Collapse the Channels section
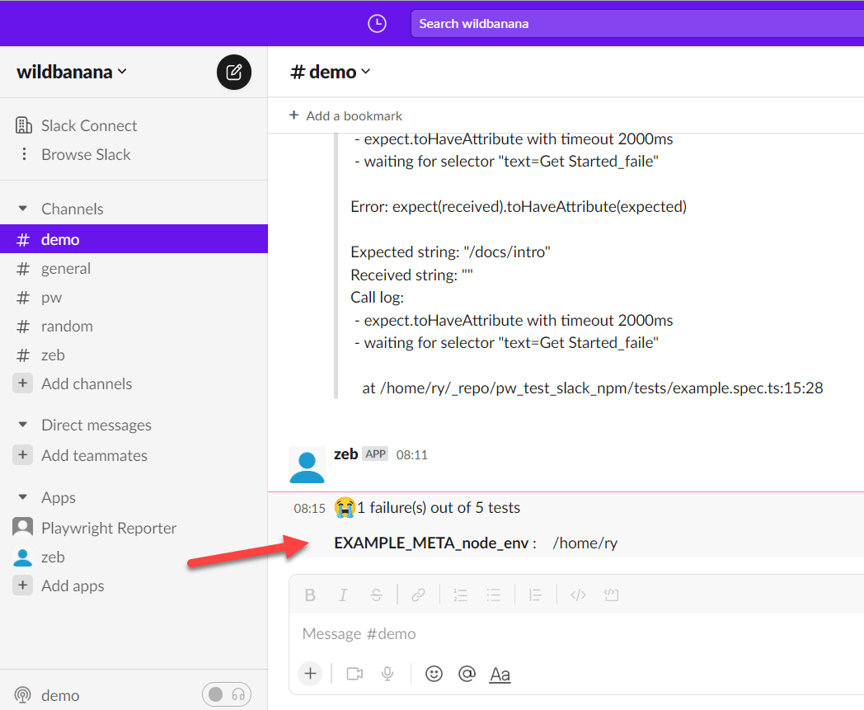The width and height of the screenshot is (864, 710). (x=22, y=209)
